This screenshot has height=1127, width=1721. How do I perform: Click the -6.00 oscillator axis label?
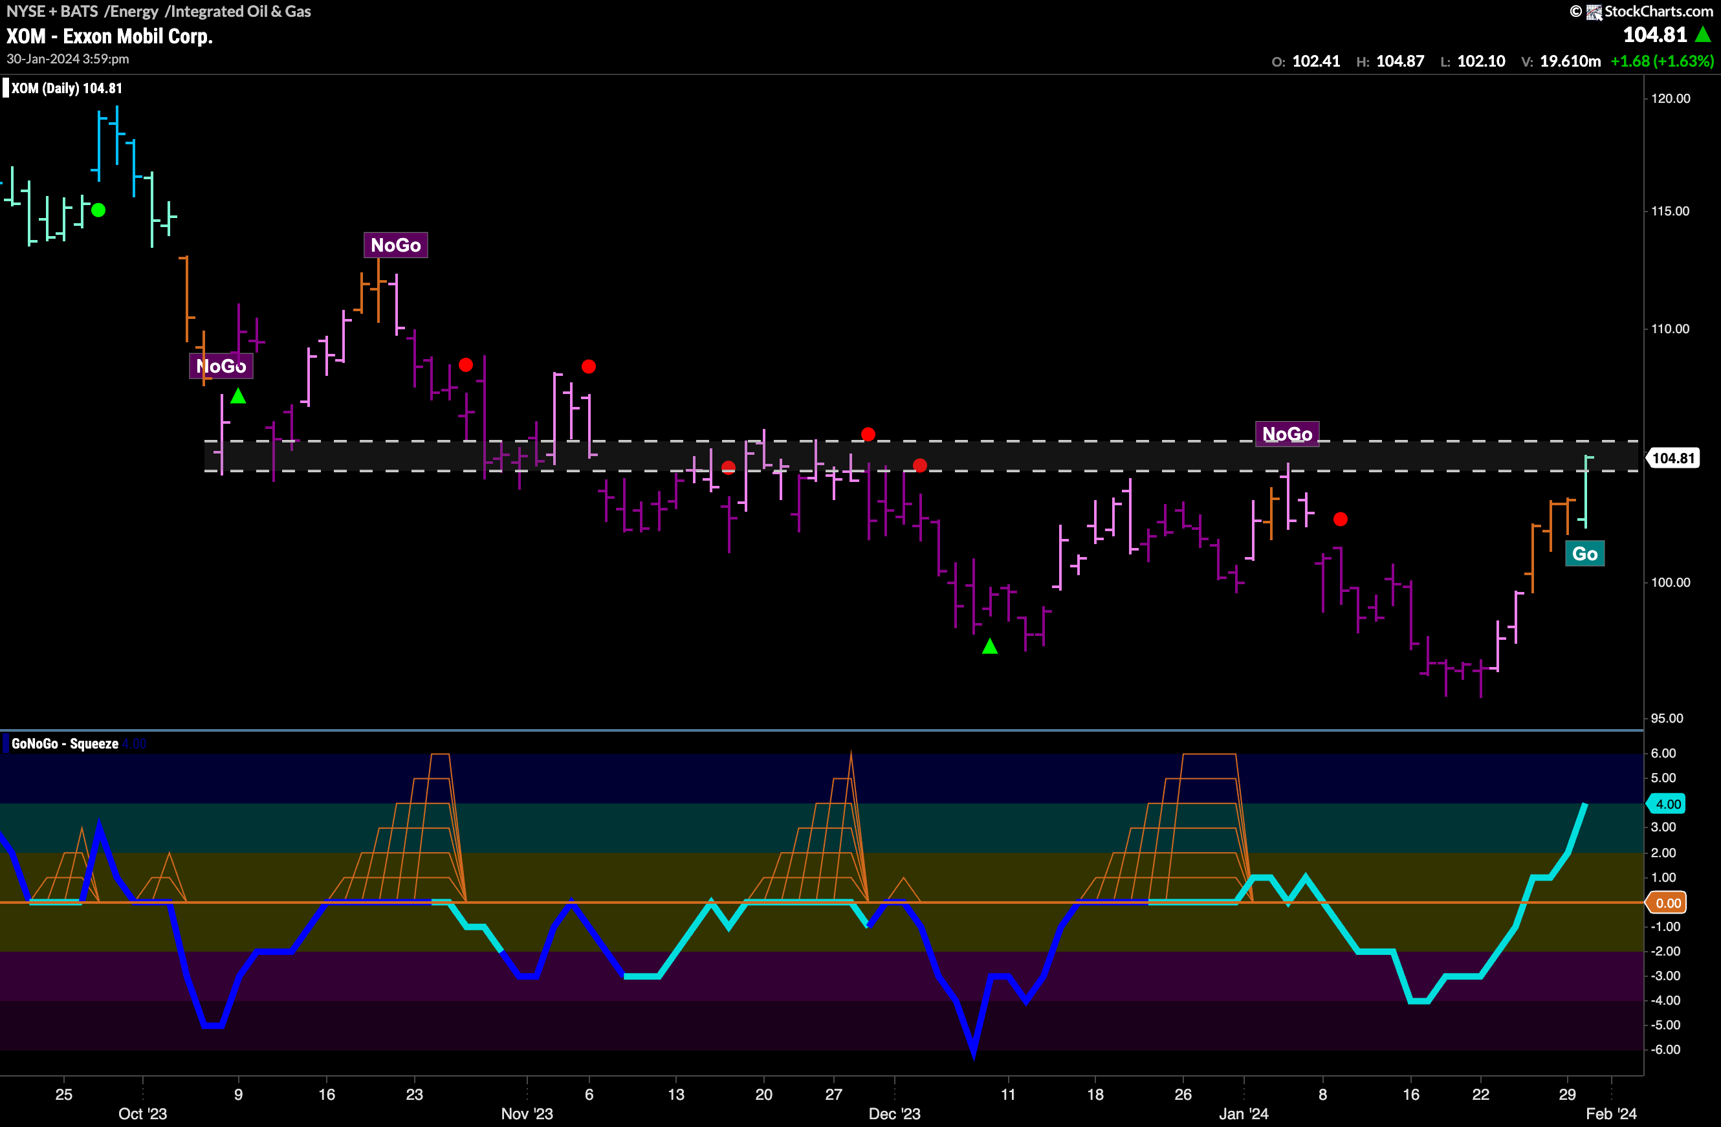[1666, 1049]
